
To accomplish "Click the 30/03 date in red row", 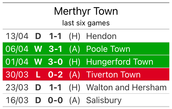I will (x=17, y=75).
